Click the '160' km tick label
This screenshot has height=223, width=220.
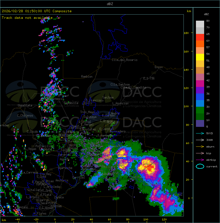(186, 51)
